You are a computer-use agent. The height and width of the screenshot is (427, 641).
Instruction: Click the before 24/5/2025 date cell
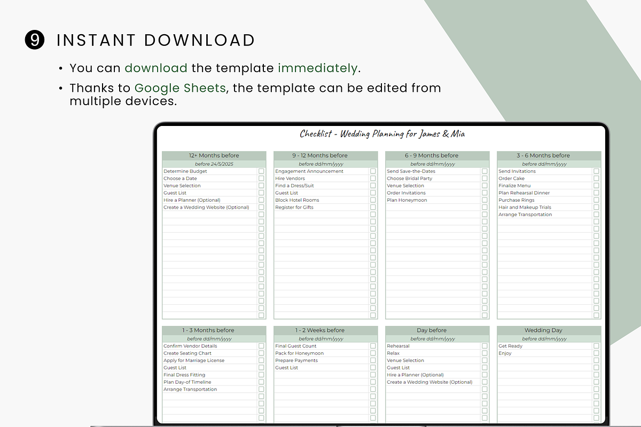[214, 164]
